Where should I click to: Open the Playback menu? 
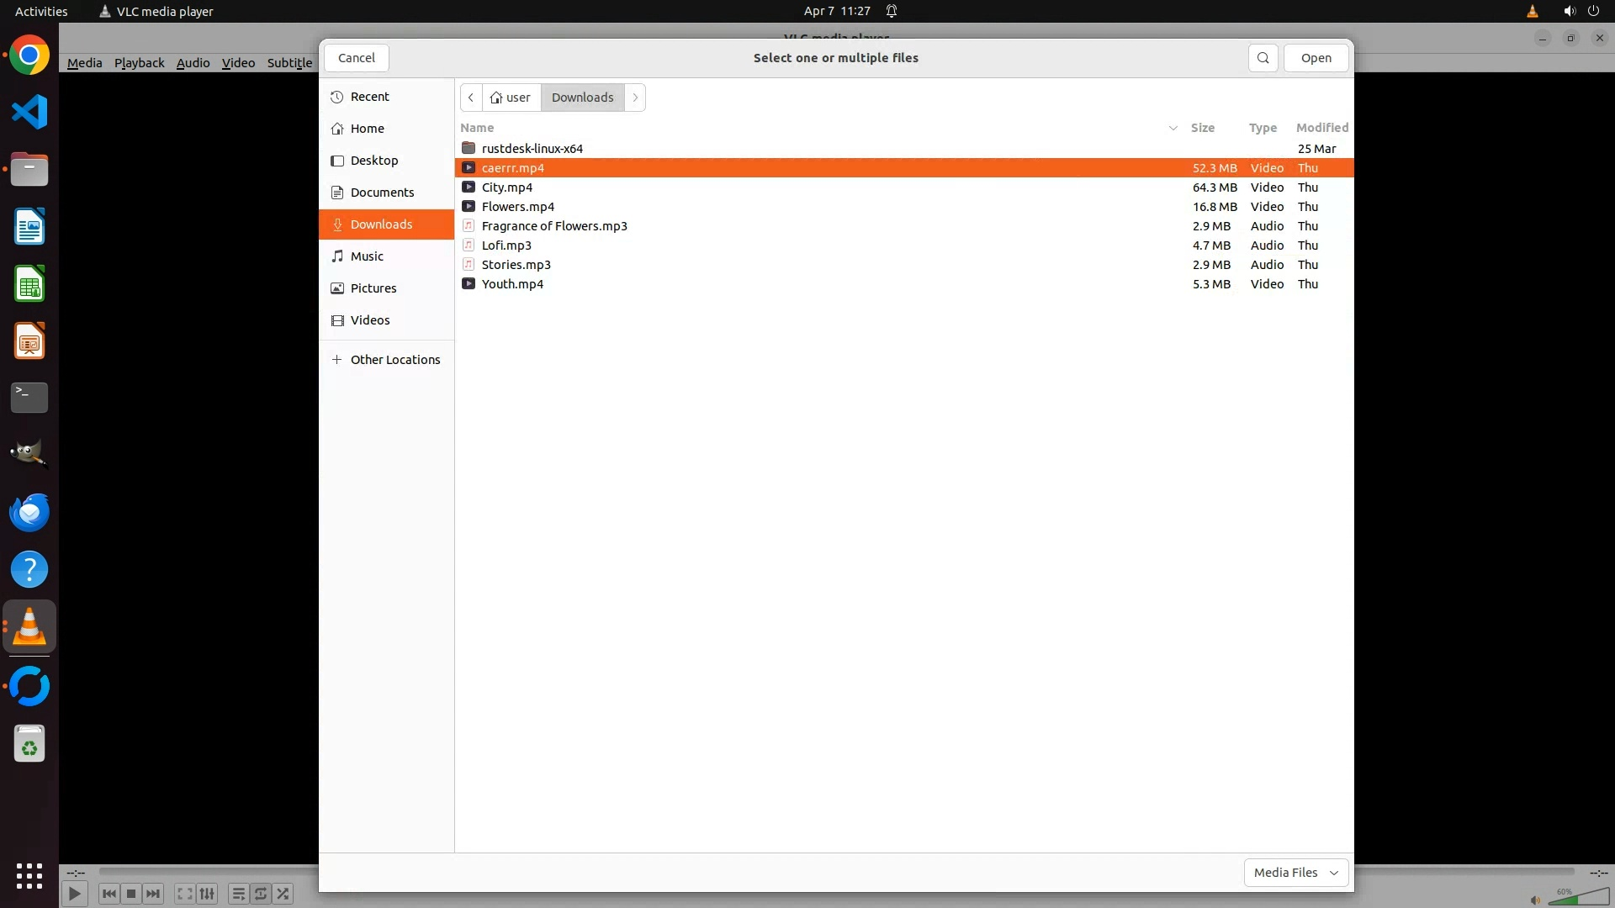pyautogui.click(x=139, y=63)
